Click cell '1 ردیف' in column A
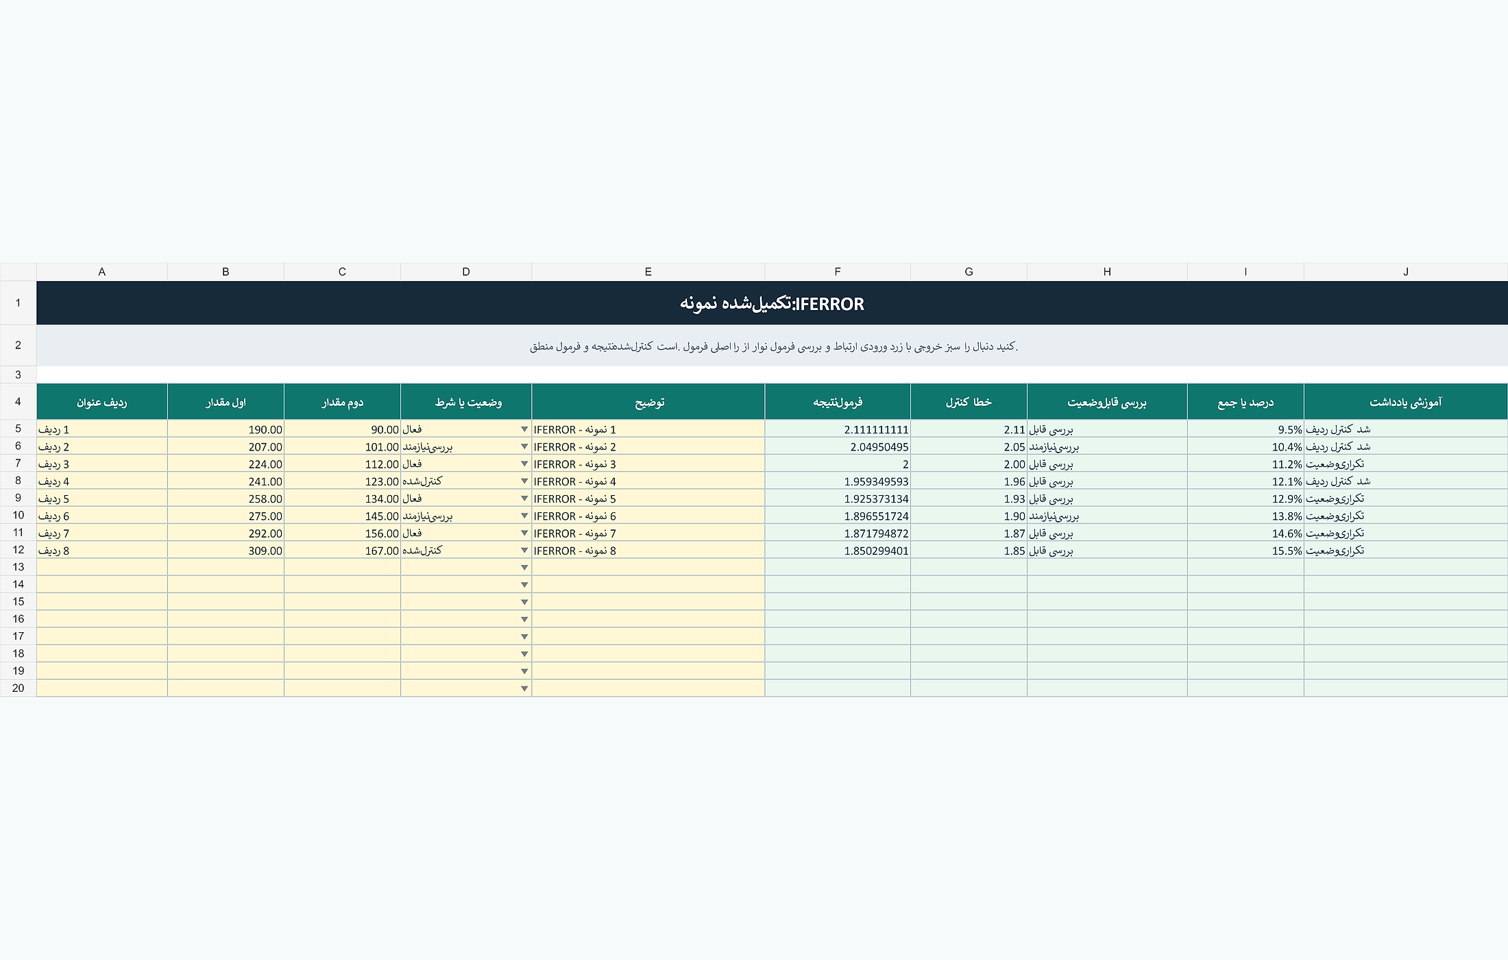The width and height of the screenshot is (1508, 960). [x=102, y=429]
